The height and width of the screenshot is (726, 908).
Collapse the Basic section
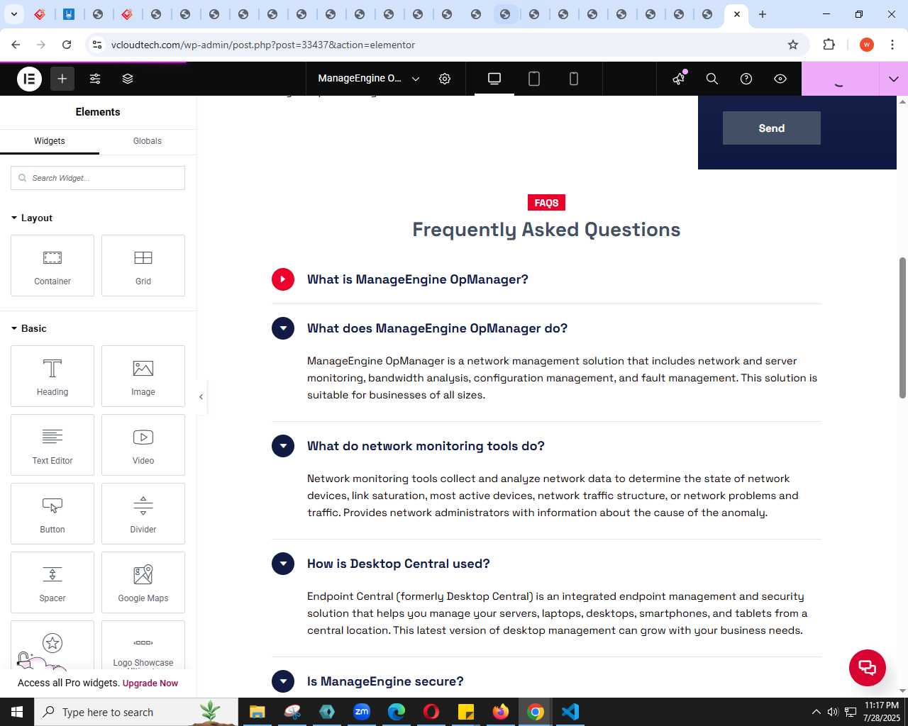[30, 328]
